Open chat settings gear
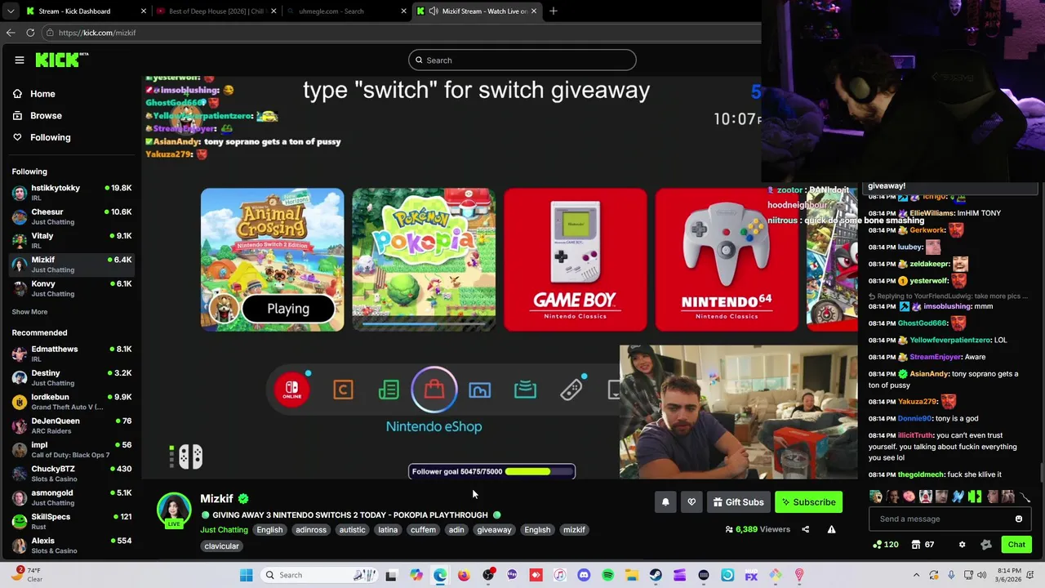The height and width of the screenshot is (588, 1045). pos(962,545)
